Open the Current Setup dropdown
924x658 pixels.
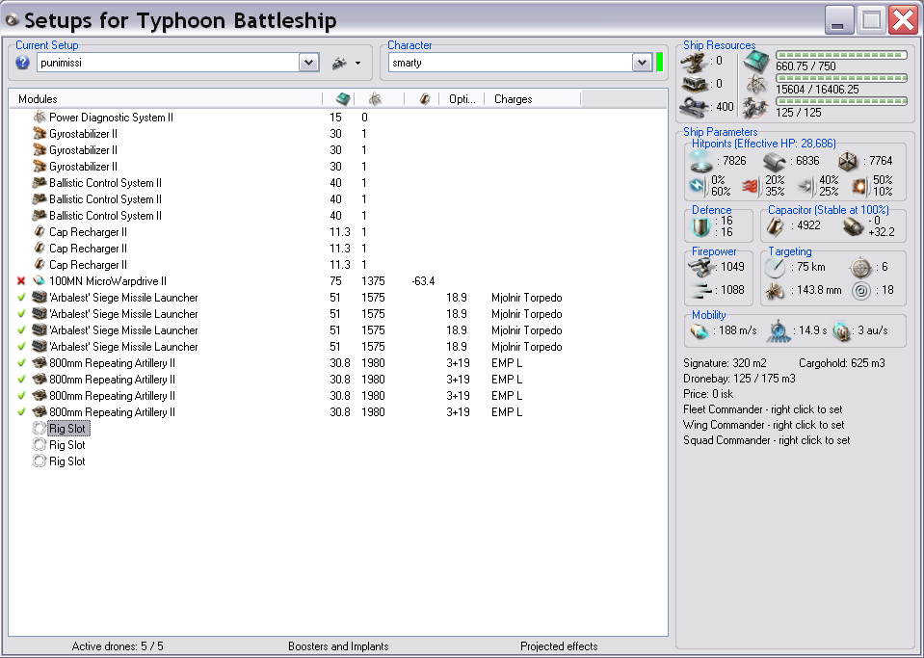[x=308, y=63]
